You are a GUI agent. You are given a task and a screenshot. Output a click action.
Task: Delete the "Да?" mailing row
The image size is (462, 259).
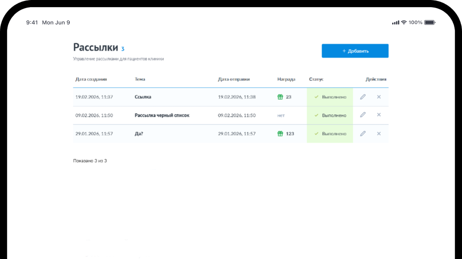pyautogui.click(x=379, y=134)
